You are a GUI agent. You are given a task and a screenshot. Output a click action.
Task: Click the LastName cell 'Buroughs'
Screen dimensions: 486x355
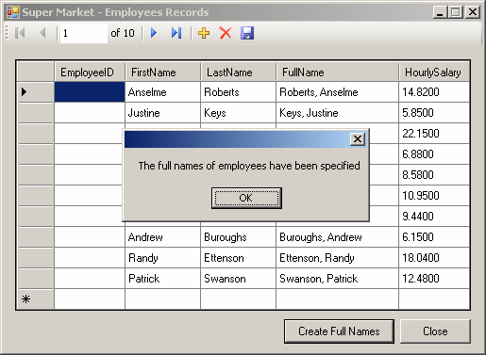(238, 237)
